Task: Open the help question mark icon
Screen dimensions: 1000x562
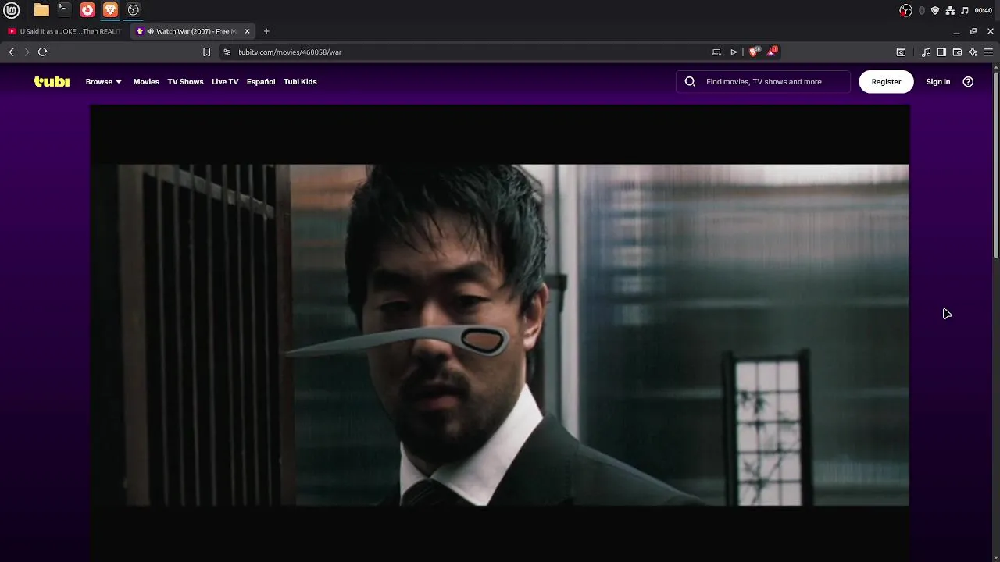Action: [968, 81]
